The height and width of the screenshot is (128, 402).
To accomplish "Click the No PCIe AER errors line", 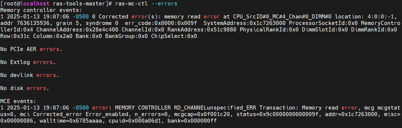I will [31, 49].
